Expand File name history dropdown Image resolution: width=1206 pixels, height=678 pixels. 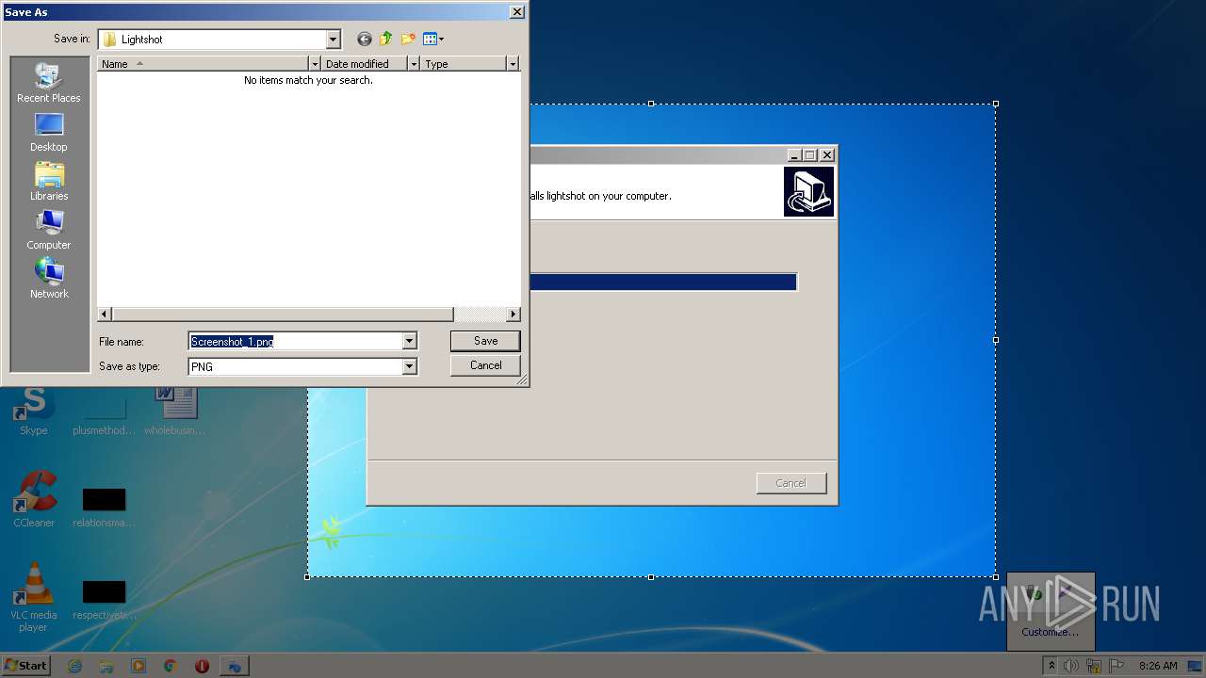click(409, 341)
